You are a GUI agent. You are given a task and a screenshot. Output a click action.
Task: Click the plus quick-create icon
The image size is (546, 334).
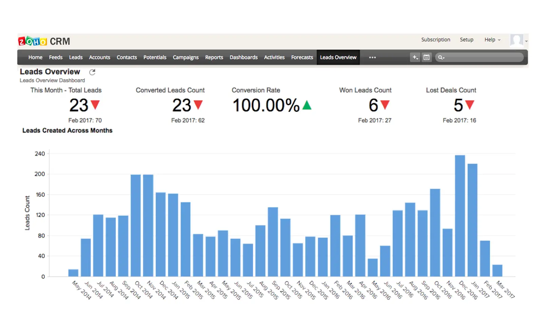[x=415, y=57]
